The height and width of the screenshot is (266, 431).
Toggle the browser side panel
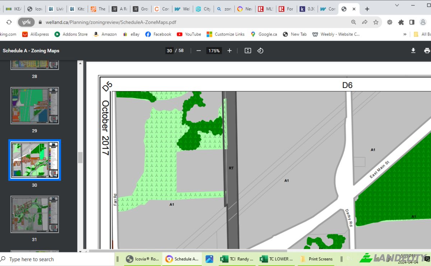tap(412, 22)
